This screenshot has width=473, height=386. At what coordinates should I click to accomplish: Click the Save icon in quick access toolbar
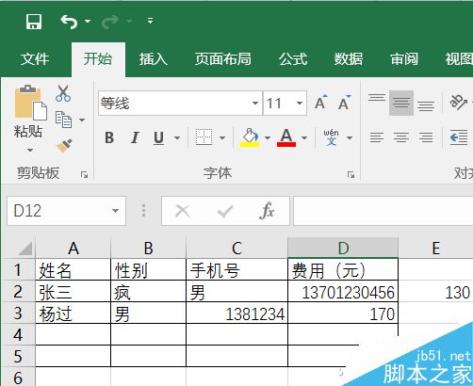tap(34, 22)
